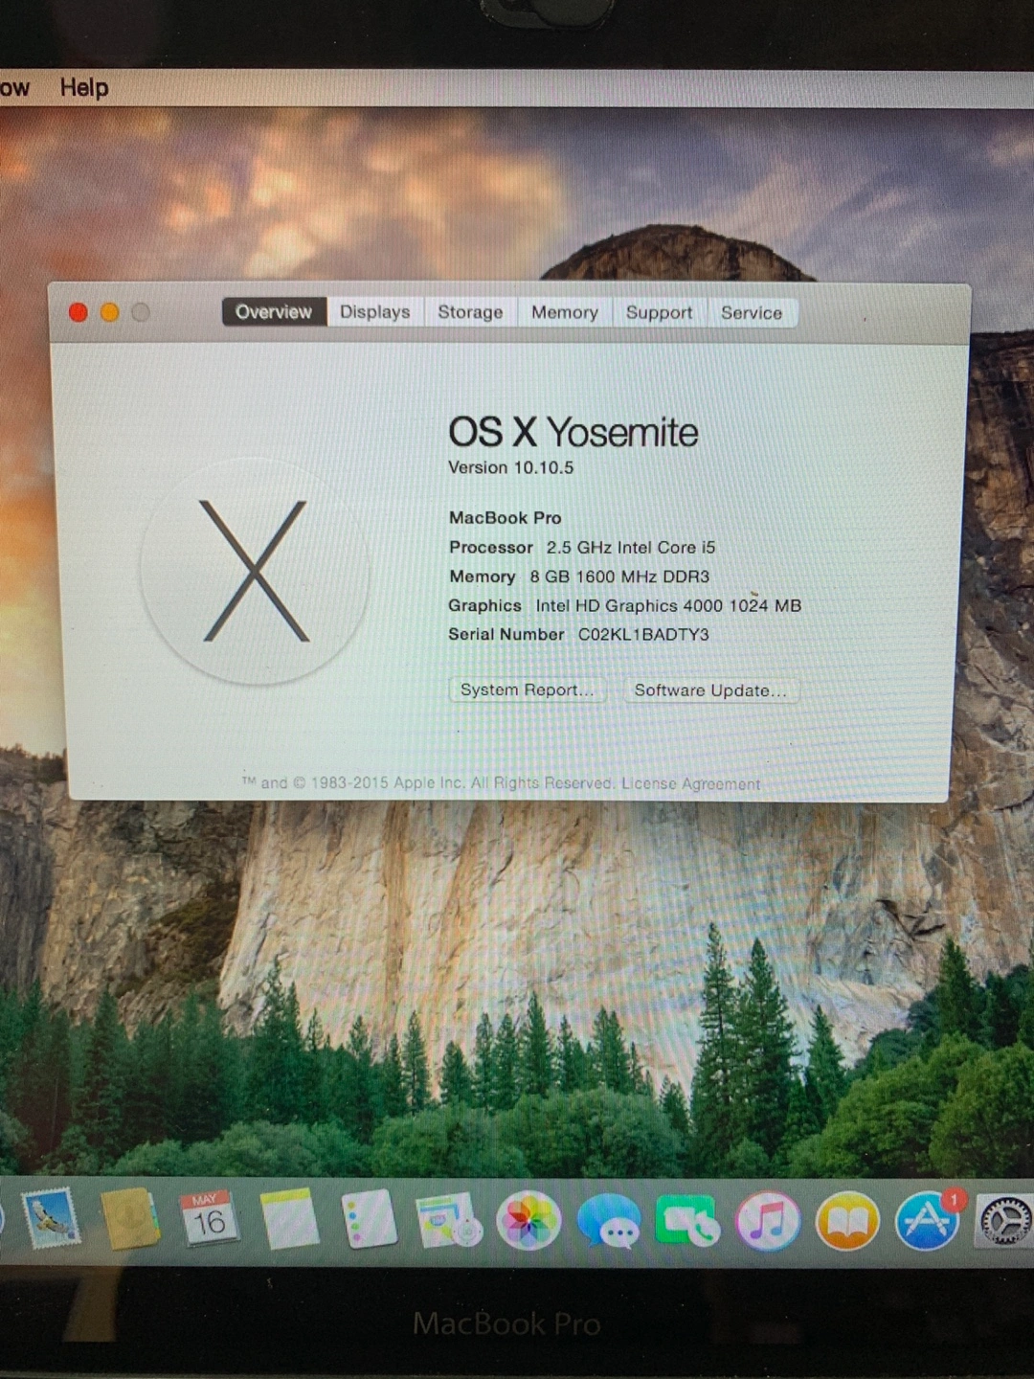The height and width of the screenshot is (1379, 1034).
Task: Minimize the About This Mac window
Action: (110, 312)
